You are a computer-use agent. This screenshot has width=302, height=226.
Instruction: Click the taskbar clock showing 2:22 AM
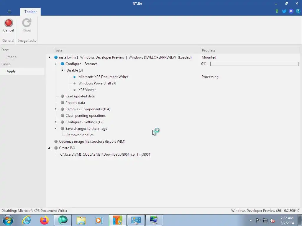point(287,220)
